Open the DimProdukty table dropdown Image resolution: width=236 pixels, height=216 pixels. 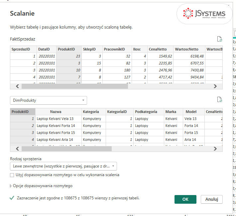click(x=49, y=100)
